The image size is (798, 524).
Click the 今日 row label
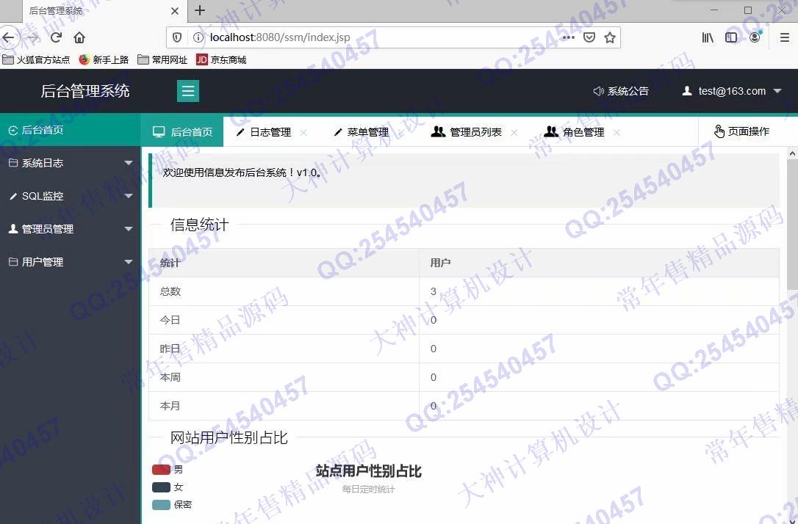(170, 320)
